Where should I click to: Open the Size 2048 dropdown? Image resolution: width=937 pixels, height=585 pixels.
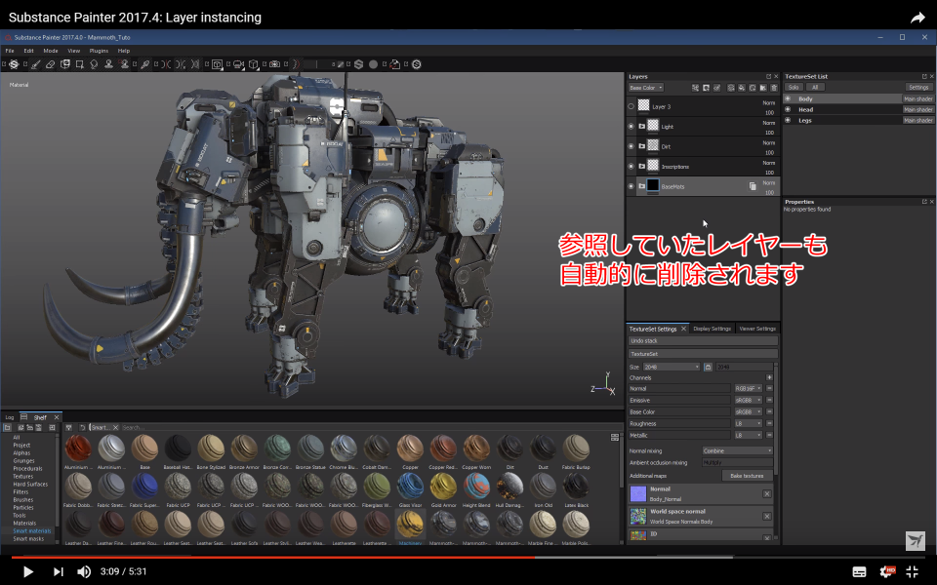tap(672, 367)
